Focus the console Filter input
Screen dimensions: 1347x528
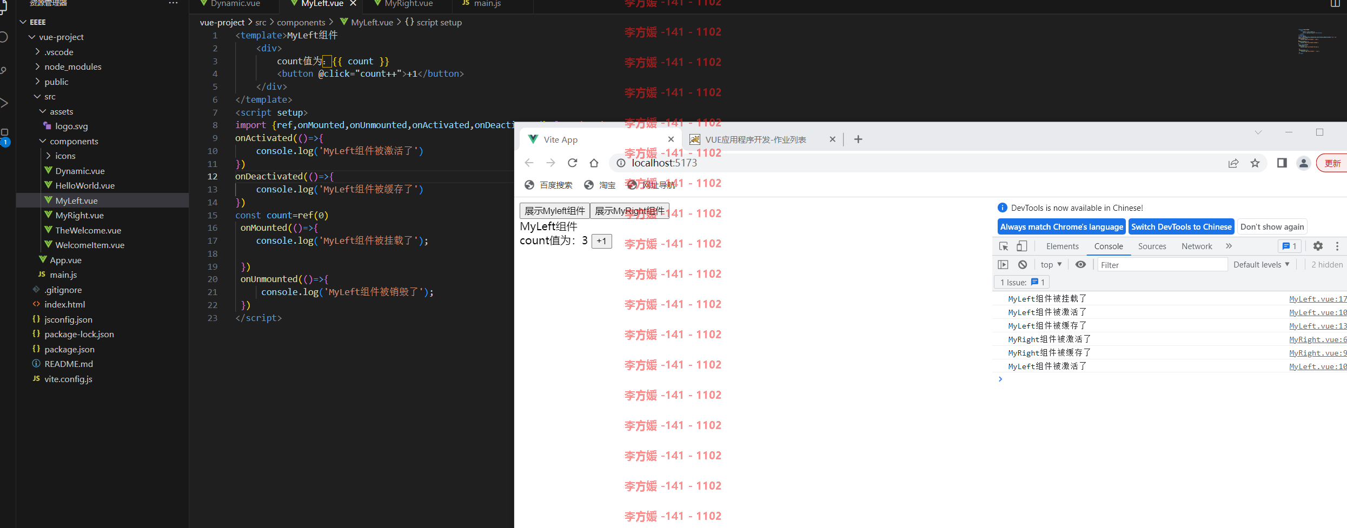(1162, 265)
